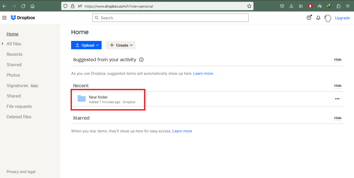The height and width of the screenshot is (178, 354).
Task: Open the notifications bell
Action: pos(318,18)
